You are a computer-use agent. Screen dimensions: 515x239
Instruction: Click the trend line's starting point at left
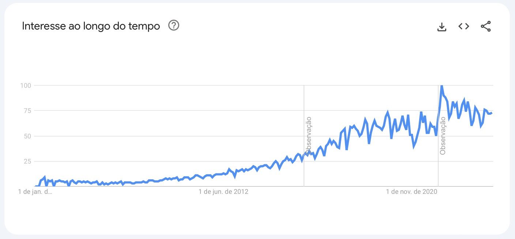(x=35, y=186)
